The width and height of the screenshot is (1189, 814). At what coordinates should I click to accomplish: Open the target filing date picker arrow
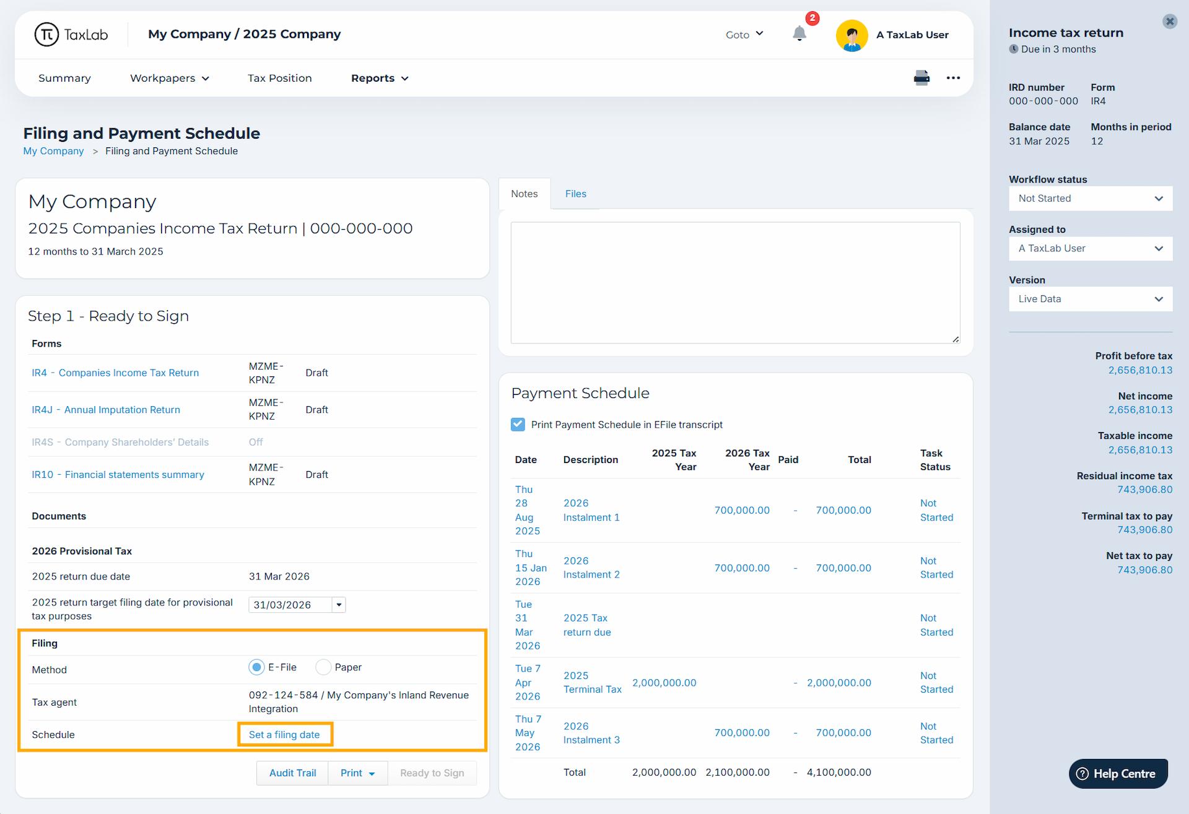339,605
